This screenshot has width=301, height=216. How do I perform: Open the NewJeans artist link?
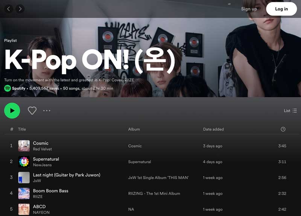(42, 165)
